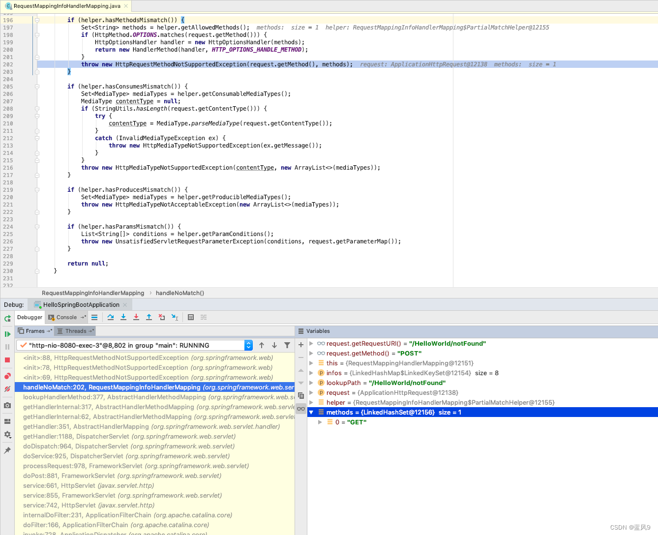Click the Rerun HelloSpringBootApplication icon
Image resolution: width=658 pixels, height=535 pixels.
[7, 318]
